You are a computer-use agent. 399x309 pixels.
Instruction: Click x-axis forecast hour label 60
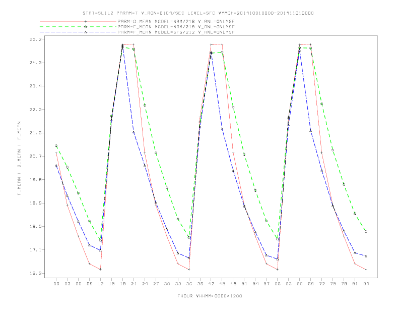click(x=278, y=284)
